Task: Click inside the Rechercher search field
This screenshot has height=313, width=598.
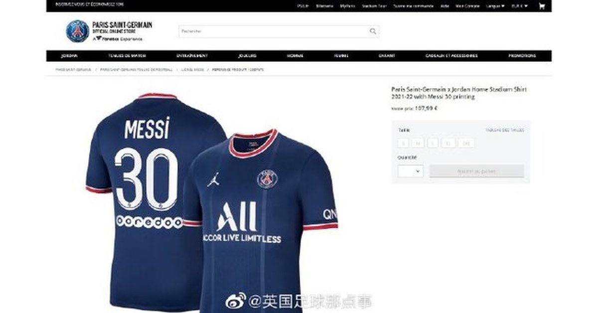Action: point(274,31)
